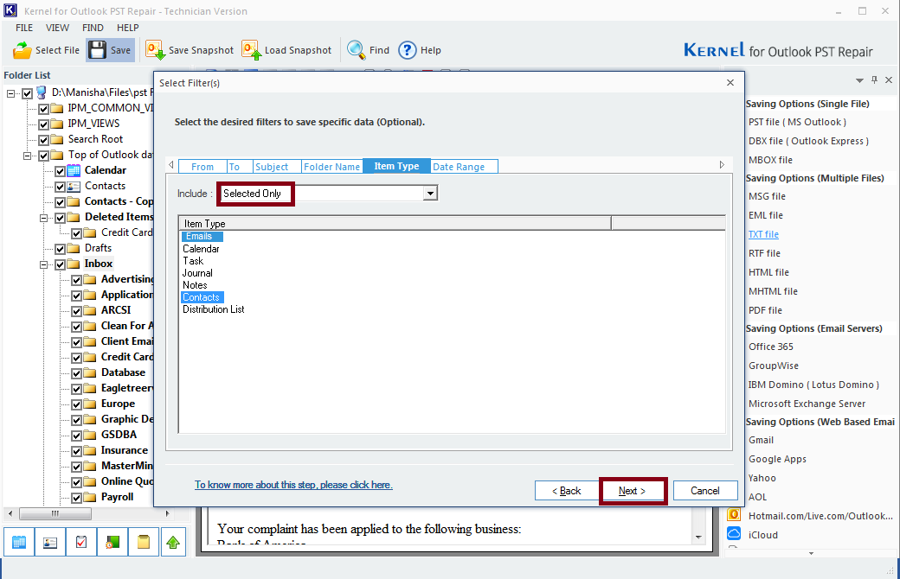Open the contacts card icon below Folder List

pos(50,542)
